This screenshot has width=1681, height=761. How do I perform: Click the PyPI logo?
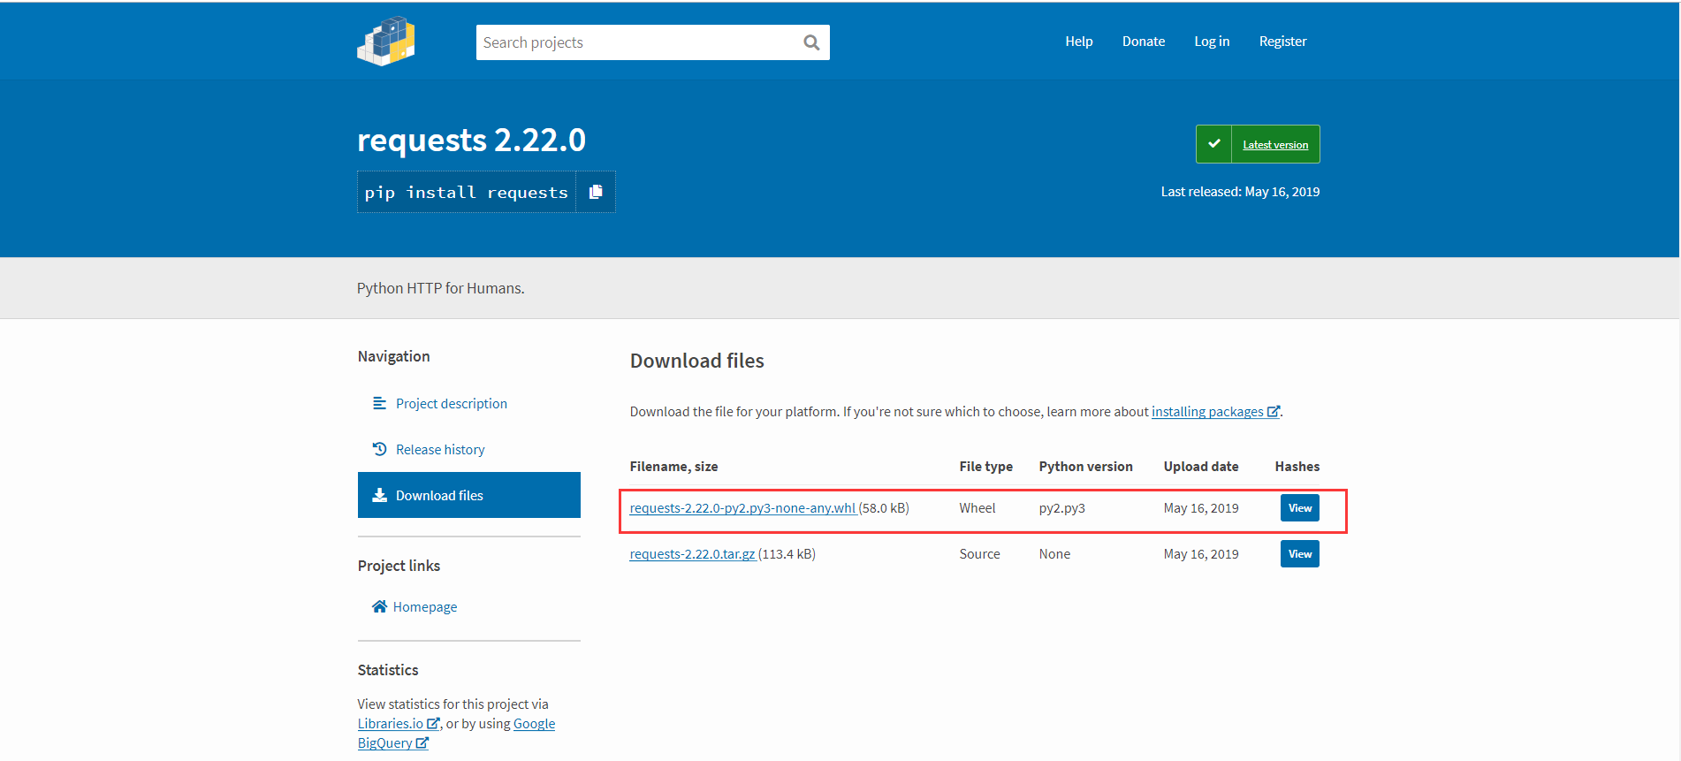click(x=386, y=42)
